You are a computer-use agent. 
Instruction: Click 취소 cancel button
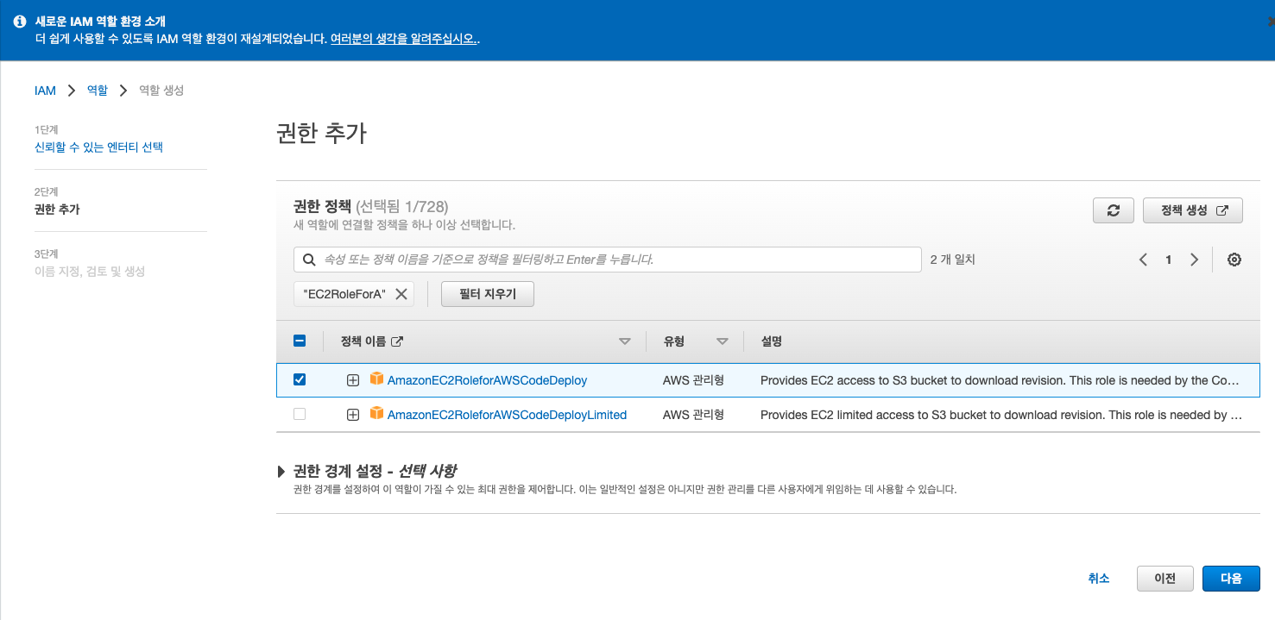coord(1099,579)
